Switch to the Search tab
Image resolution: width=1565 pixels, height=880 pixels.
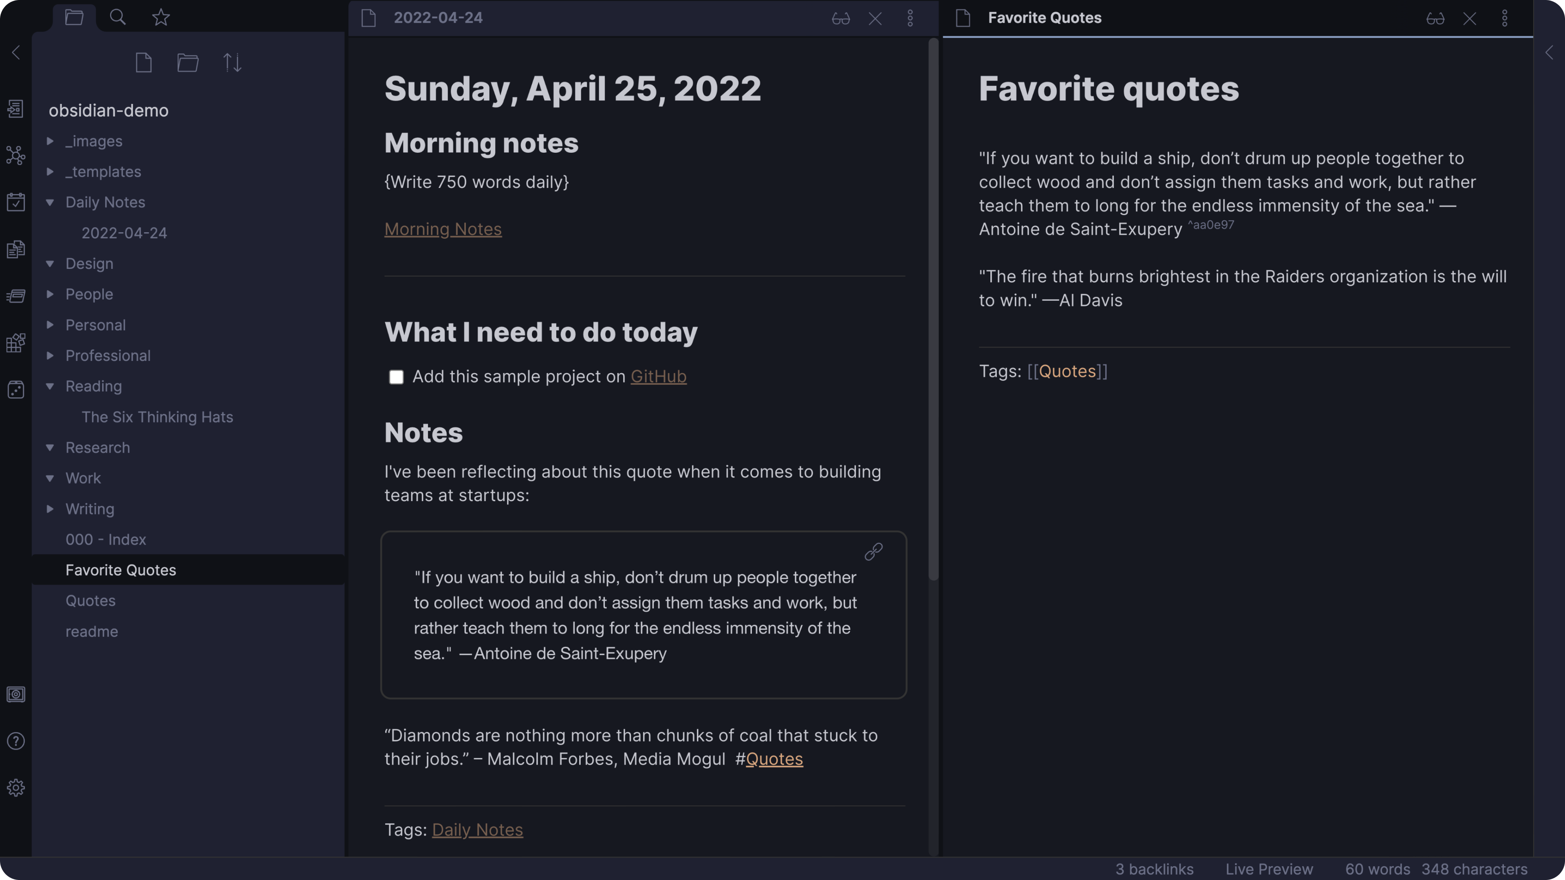pyautogui.click(x=118, y=17)
